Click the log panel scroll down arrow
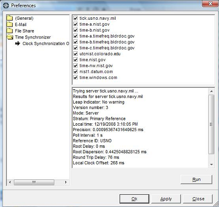 point(212,165)
